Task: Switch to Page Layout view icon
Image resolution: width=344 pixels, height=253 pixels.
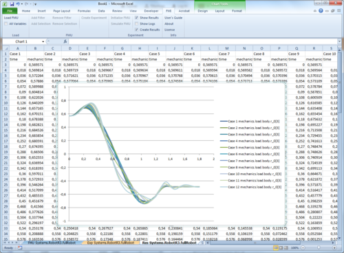Action: pyautogui.click(x=281, y=247)
